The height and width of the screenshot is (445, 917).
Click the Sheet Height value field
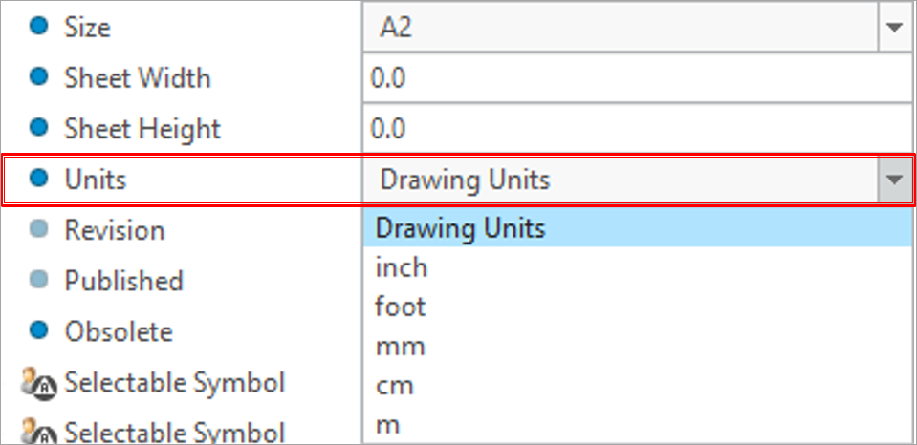pos(637,129)
